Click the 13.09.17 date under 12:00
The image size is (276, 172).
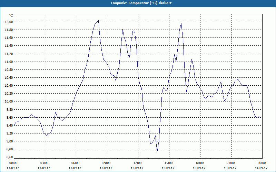[137, 168]
